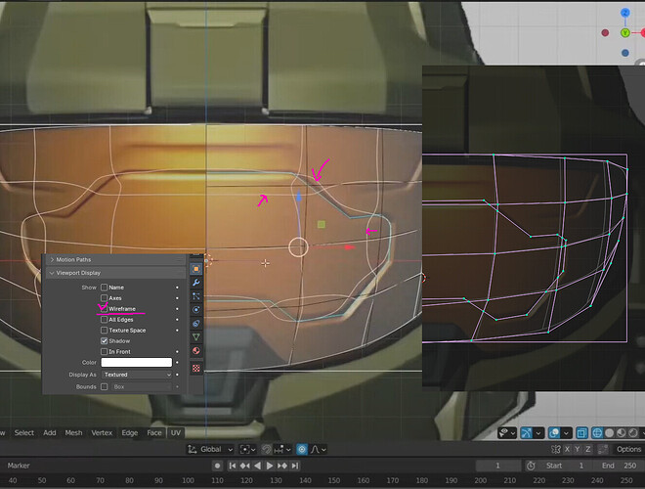Screen dimensions: 645x489
Task: Play animation in reverse
Action: [x=257, y=466]
